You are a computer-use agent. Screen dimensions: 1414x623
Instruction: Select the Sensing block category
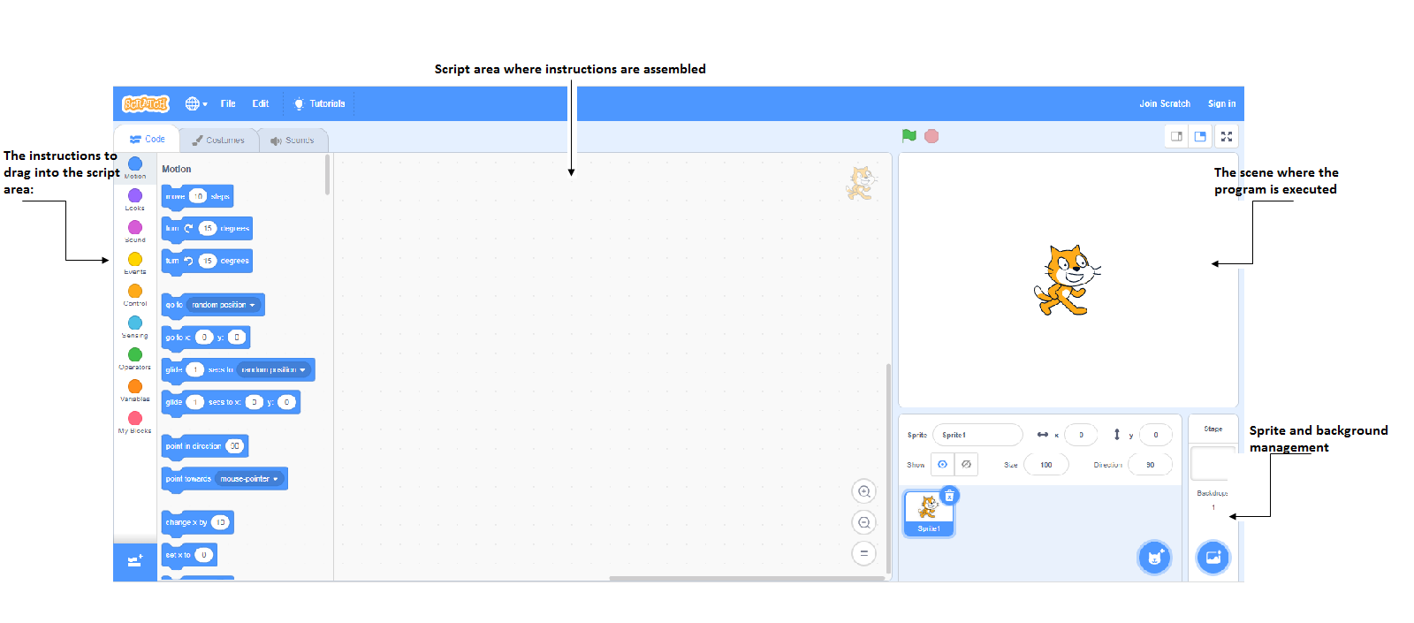pos(135,326)
